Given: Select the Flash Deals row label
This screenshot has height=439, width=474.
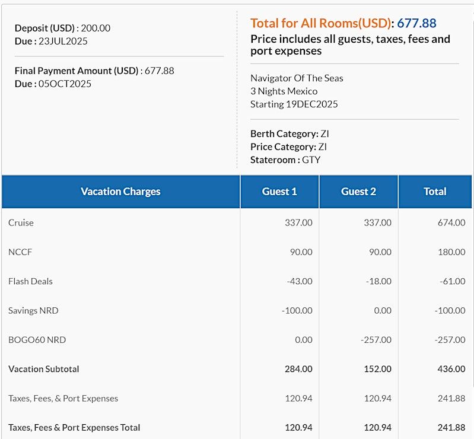Looking at the screenshot, I should 30,281.
